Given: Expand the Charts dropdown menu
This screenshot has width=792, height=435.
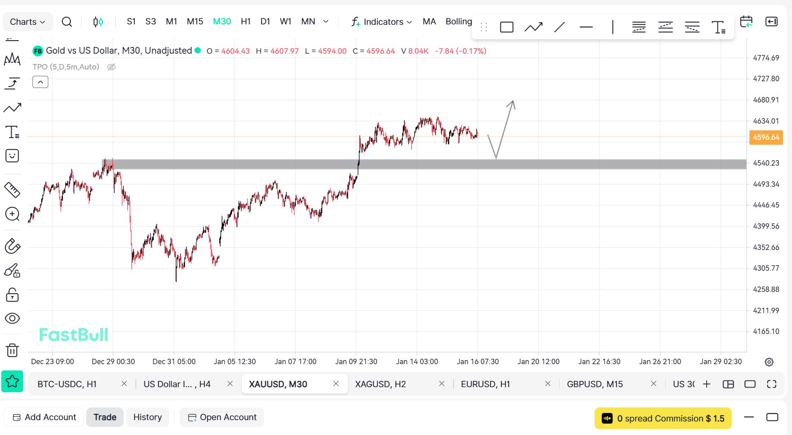Looking at the screenshot, I should [28, 22].
